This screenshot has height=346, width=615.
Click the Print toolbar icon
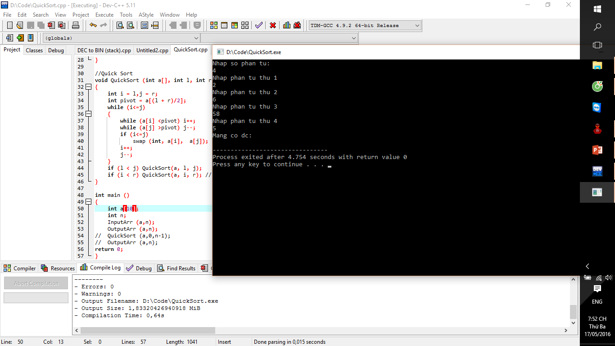pos(76,25)
